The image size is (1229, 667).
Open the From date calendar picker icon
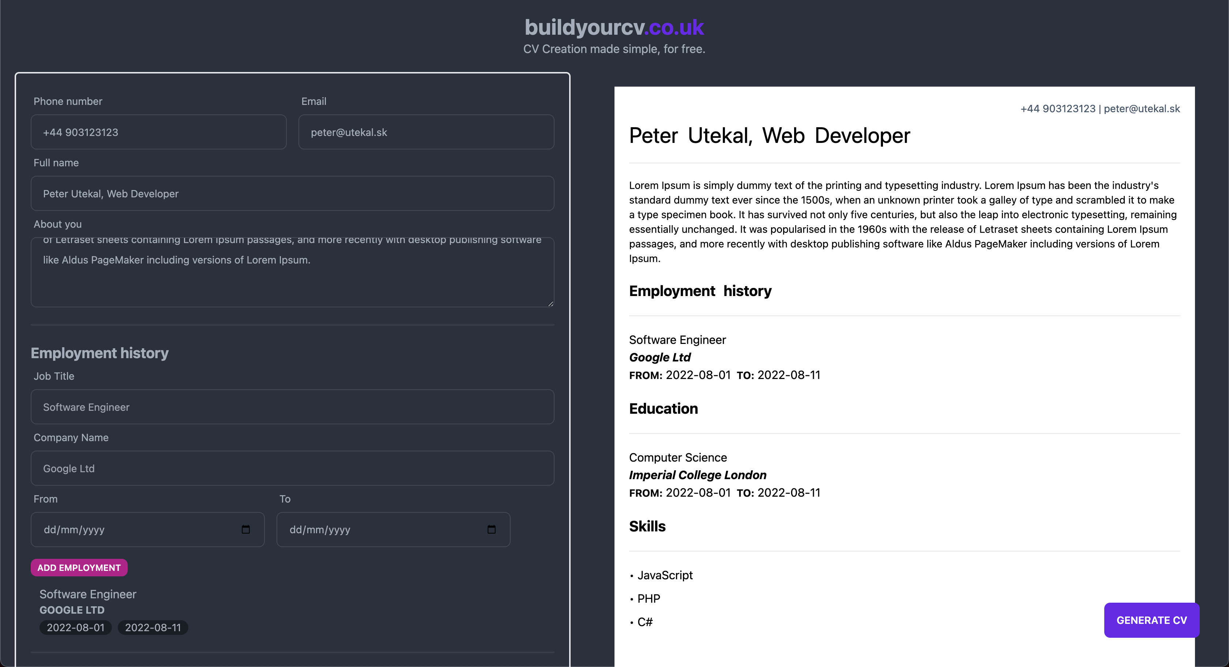(x=246, y=529)
